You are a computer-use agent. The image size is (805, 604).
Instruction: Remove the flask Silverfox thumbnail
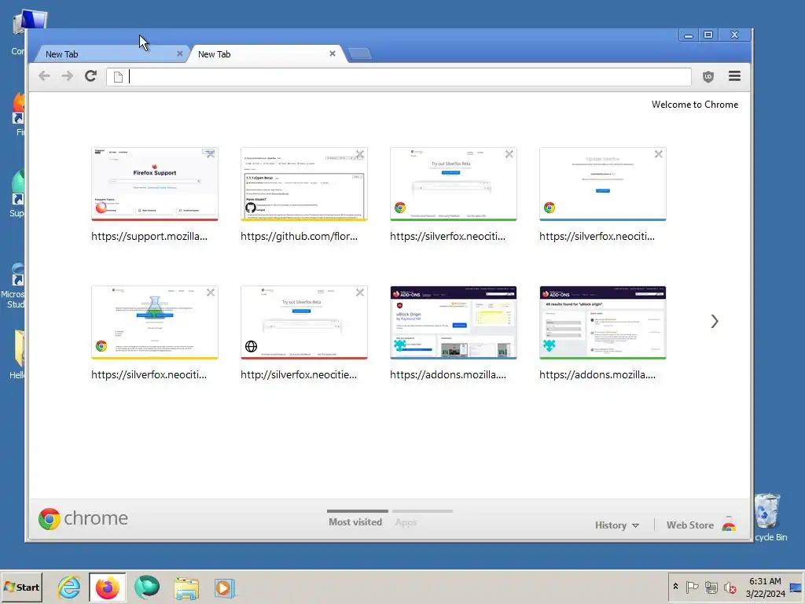(x=211, y=293)
